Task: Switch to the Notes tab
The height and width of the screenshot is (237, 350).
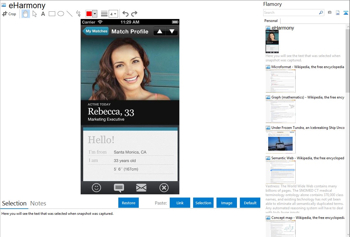Action: 38,203
